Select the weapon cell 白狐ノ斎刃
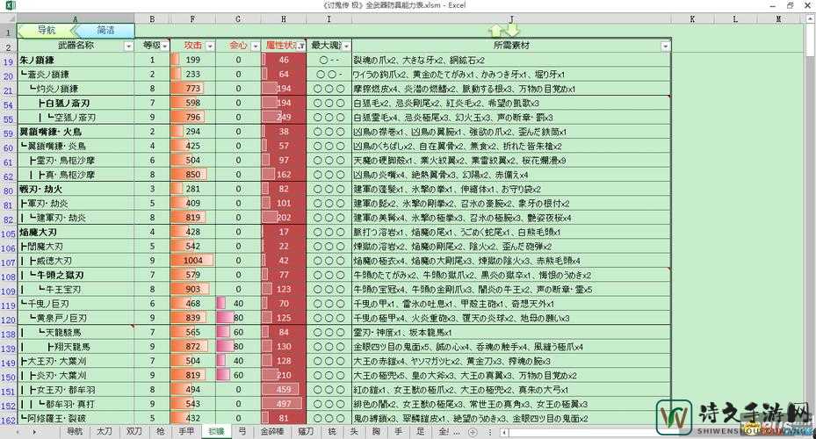The width and height of the screenshot is (816, 439). [76, 103]
